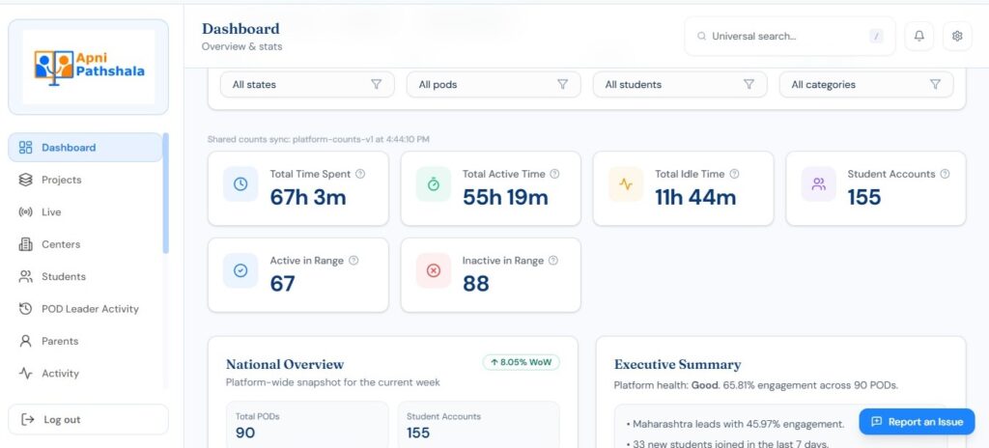Click the magnifier icon in Universal search

pos(701,37)
